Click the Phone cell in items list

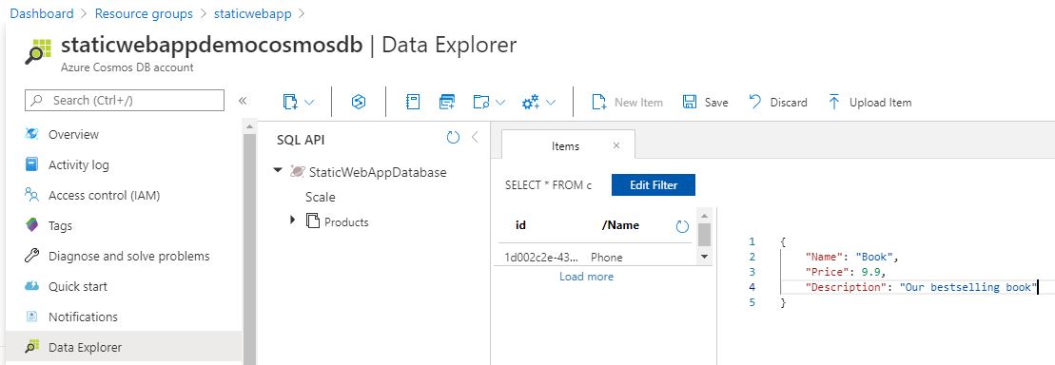pyautogui.click(x=606, y=258)
